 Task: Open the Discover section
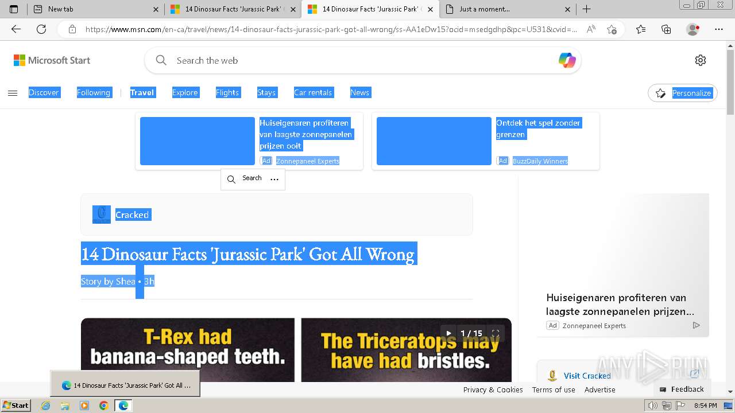(44, 92)
